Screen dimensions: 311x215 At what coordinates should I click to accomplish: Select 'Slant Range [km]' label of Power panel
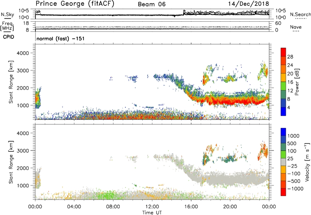point(11,82)
